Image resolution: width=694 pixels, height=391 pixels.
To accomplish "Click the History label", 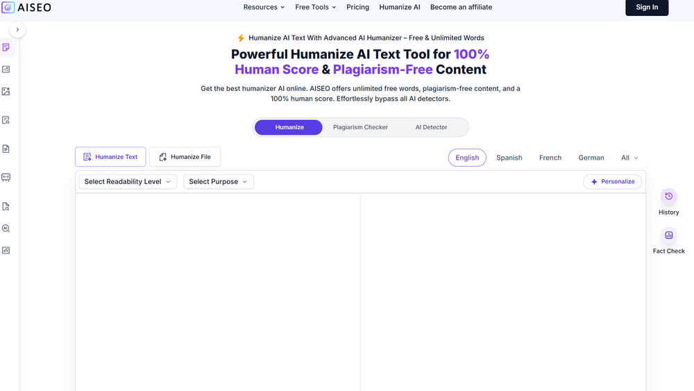I will pos(669,212).
